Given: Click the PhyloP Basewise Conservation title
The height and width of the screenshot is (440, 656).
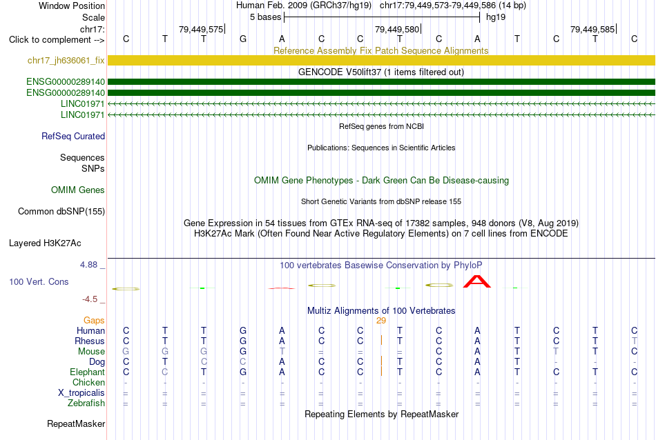Looking at the screenshot, I should 381,266.
